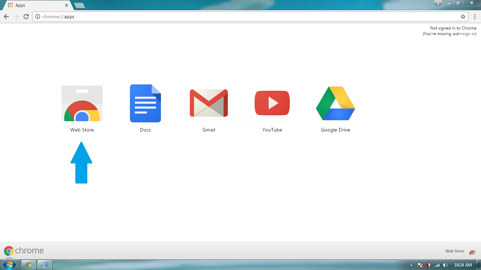481x270 pixels.
Task: Close the Apps tab
Action: (67, 5)
